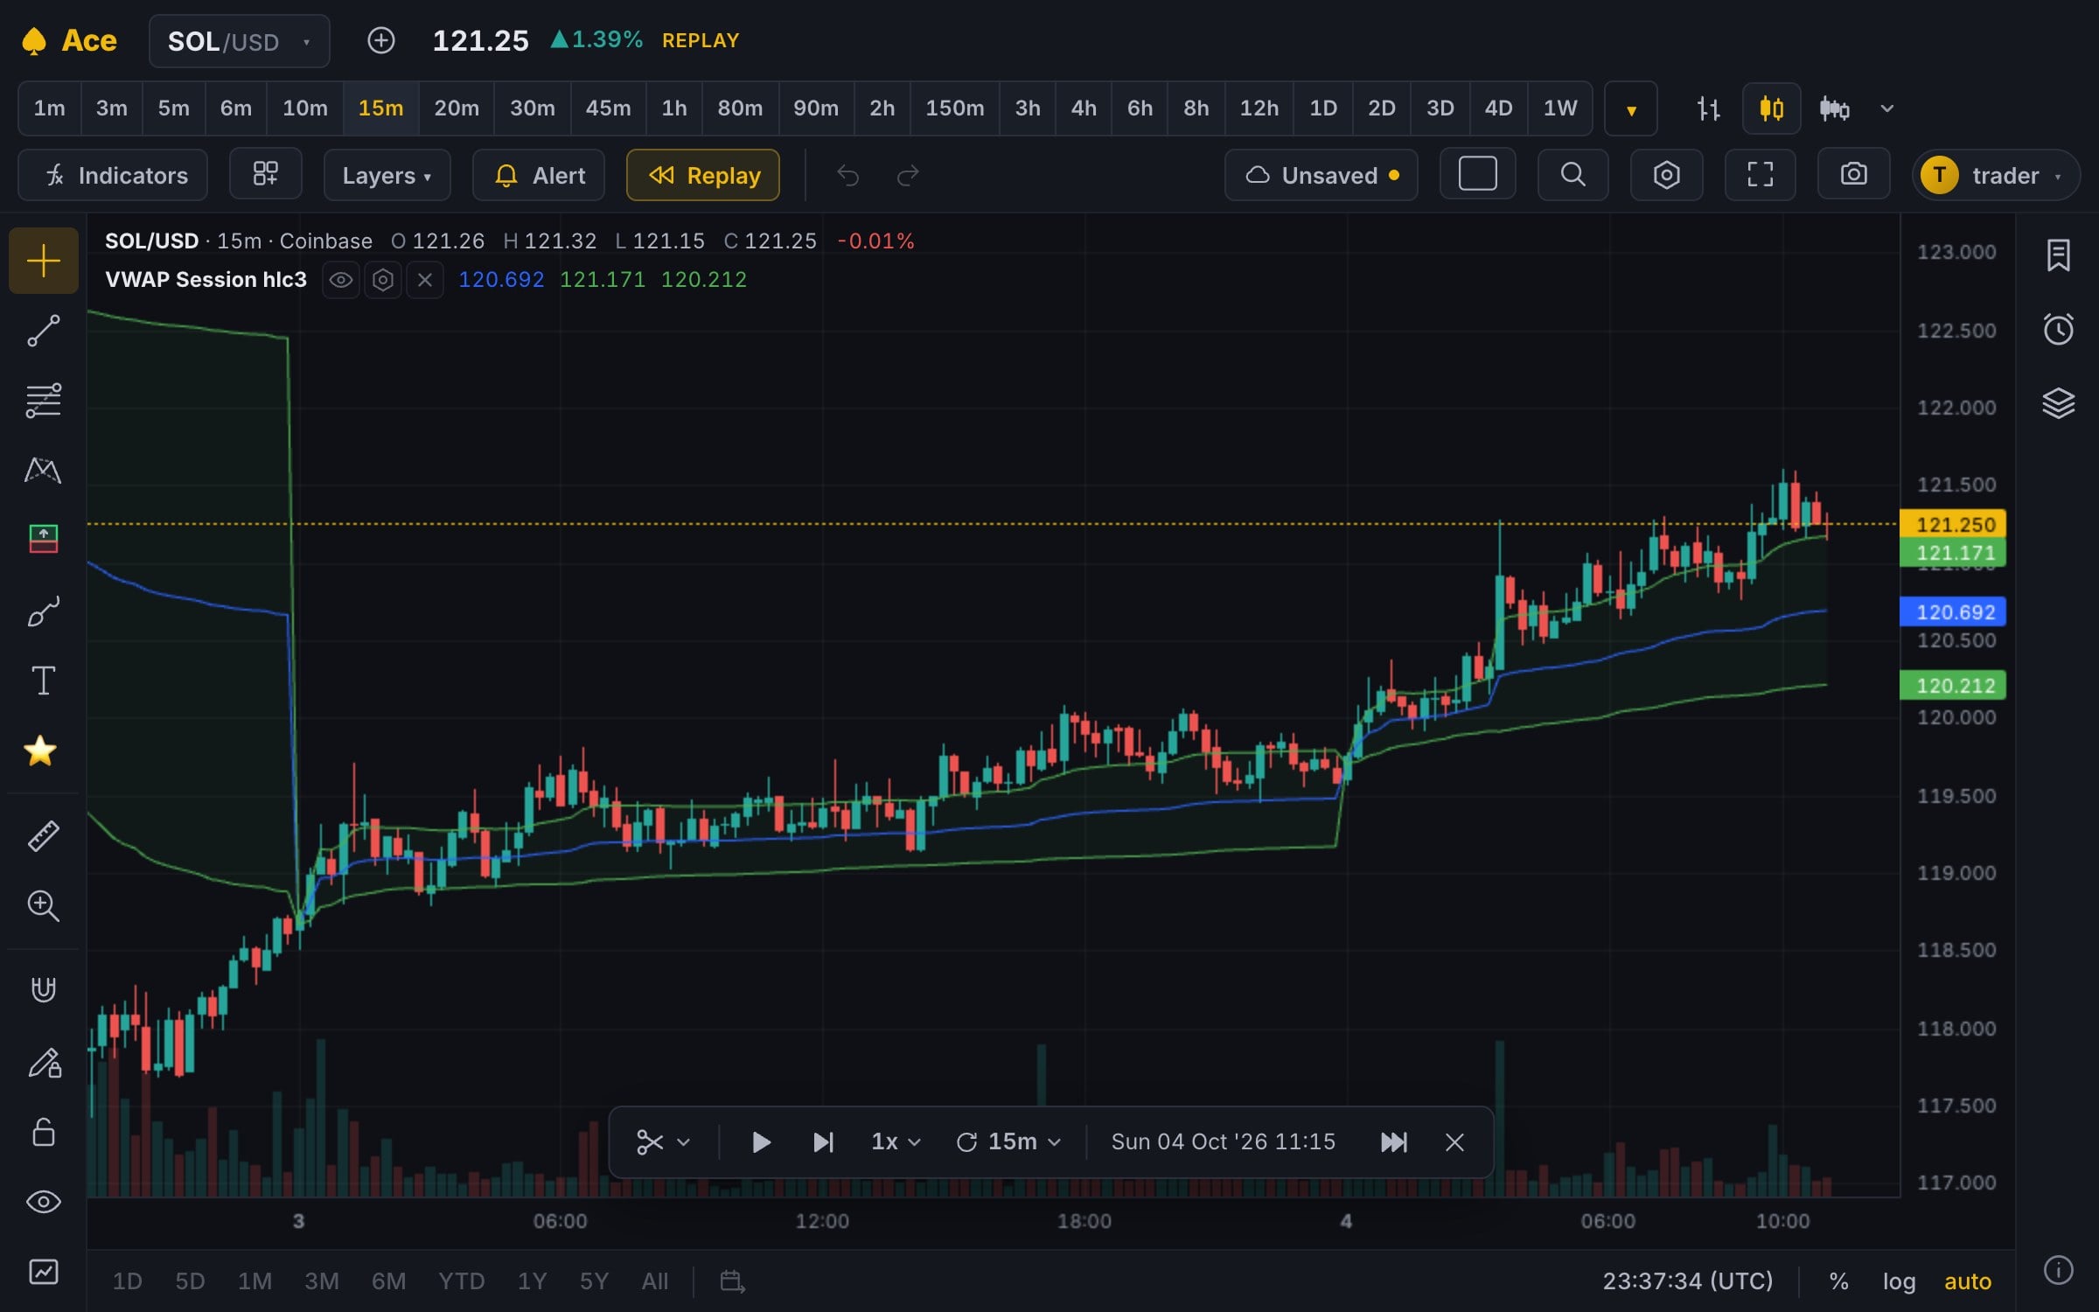Open the ruler measure tool
This screenshot has width=2099, height=1312.
coord(43,836)
